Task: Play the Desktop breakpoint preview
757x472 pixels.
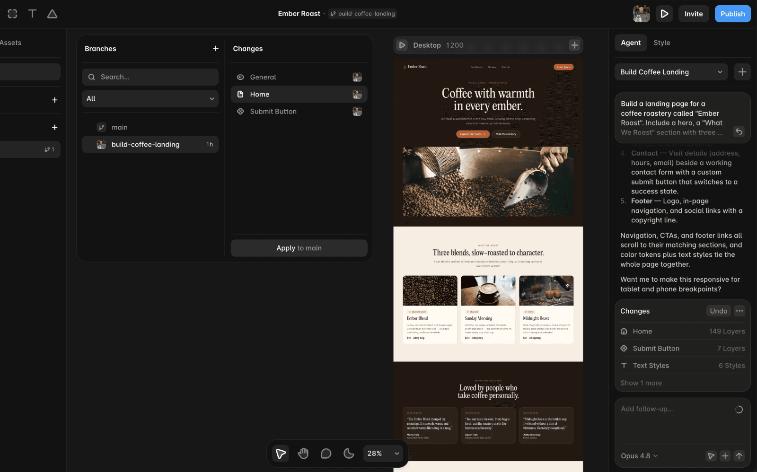Action: point(402,45)
